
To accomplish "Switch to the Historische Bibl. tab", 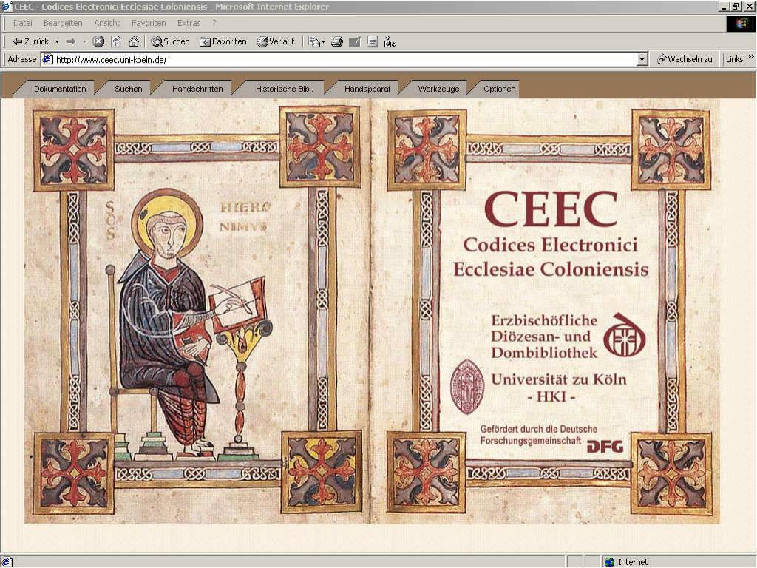I will [x=284, y=89].
